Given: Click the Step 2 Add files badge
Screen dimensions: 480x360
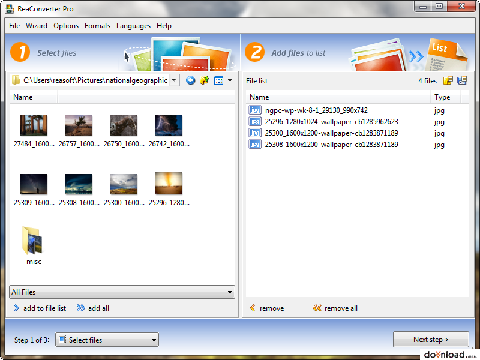Looking at the screenshot, I should pos(254,52).
